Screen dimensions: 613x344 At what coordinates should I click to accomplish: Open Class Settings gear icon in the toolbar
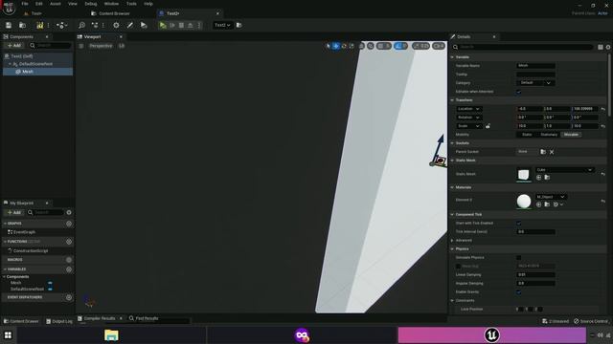tap(116, 25)
